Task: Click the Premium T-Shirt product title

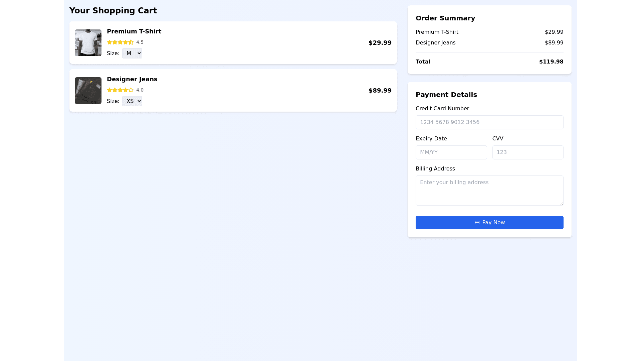Action: 134,31
